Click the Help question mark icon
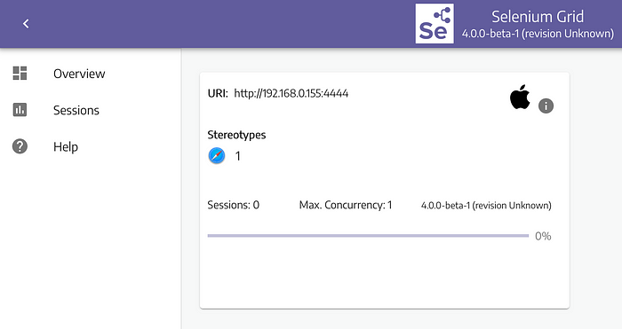 click(20, 146)
